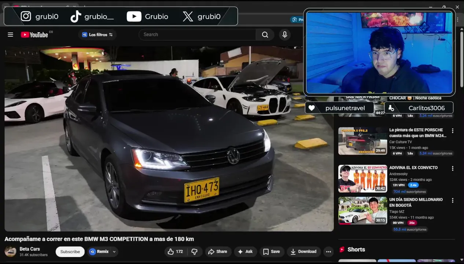Image resolution: width=464 pixels, height=264 pixels.
Task: Open options menu for Tiago MZ video
Action: pos(453,200)
